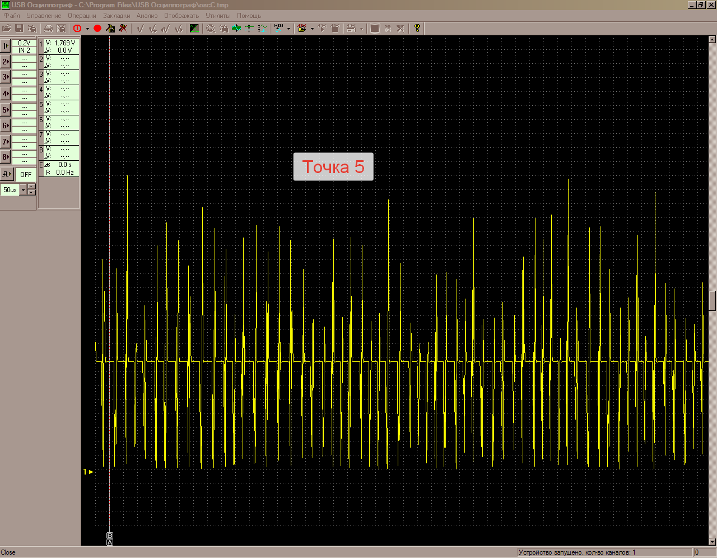Click the checkmark with right arrow icon
This screenshot has height=558, width=717.
click(179, 28)
